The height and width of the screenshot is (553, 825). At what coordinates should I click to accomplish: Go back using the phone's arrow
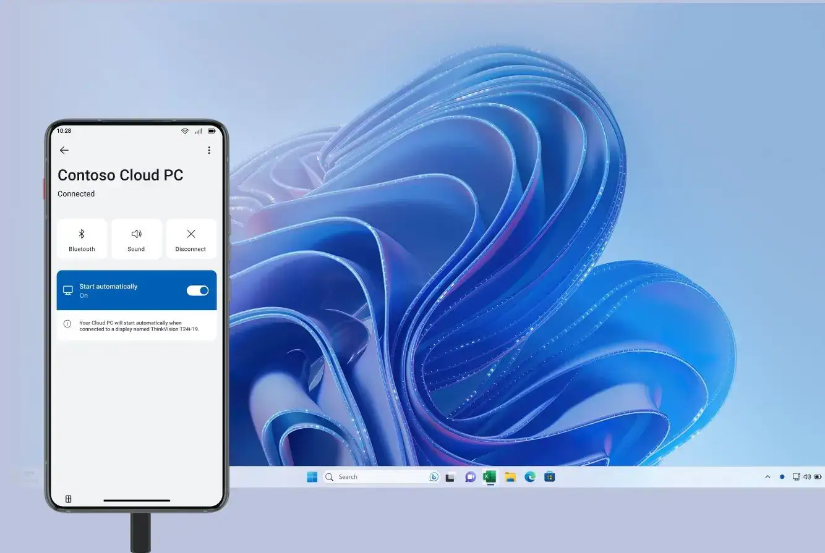click(64, 150)
